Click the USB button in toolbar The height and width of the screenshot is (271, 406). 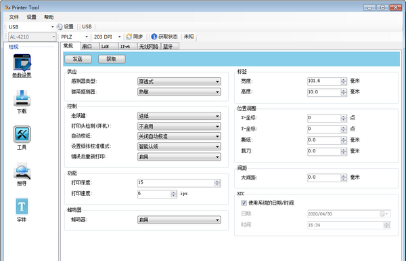click(x=87, y=26)
